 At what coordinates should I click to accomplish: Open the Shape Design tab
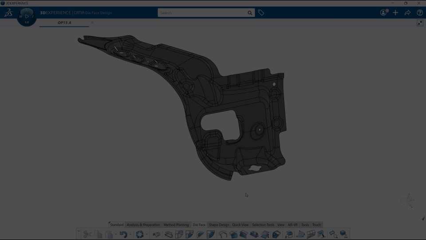tap(219, 225)
